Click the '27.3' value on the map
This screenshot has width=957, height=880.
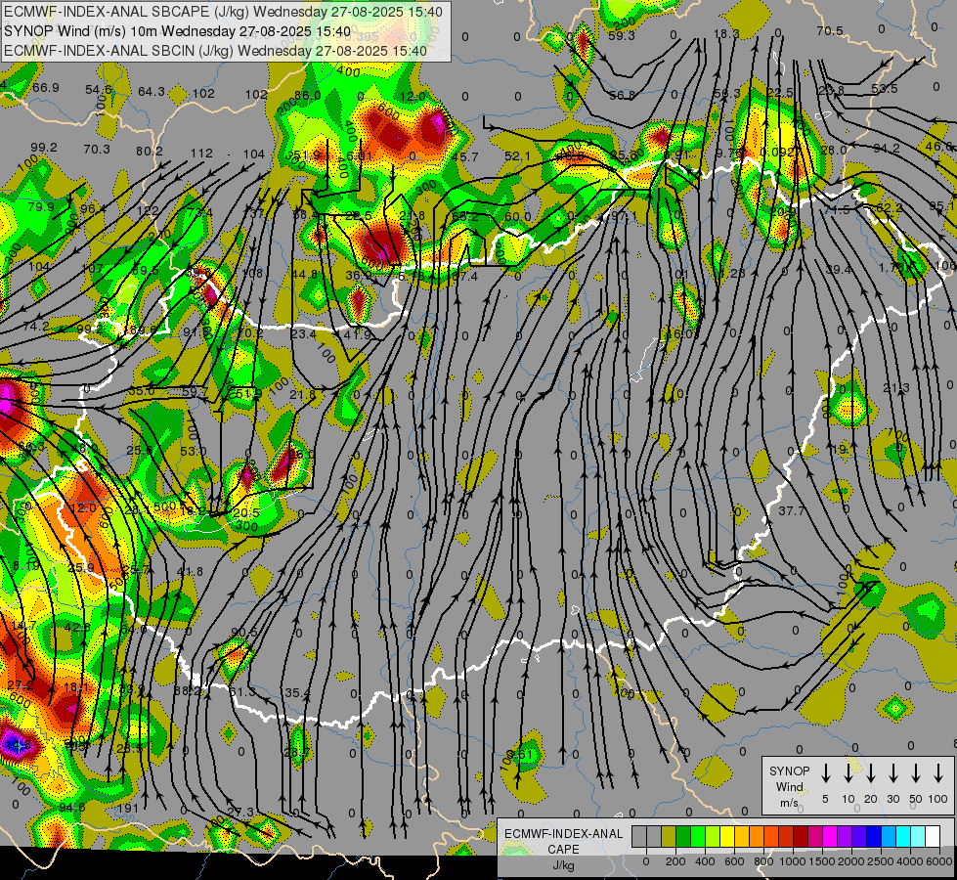(239, 813)
